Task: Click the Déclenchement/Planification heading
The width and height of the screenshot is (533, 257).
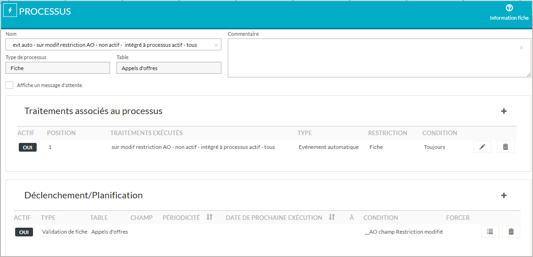Action: [x=83, y=196]
